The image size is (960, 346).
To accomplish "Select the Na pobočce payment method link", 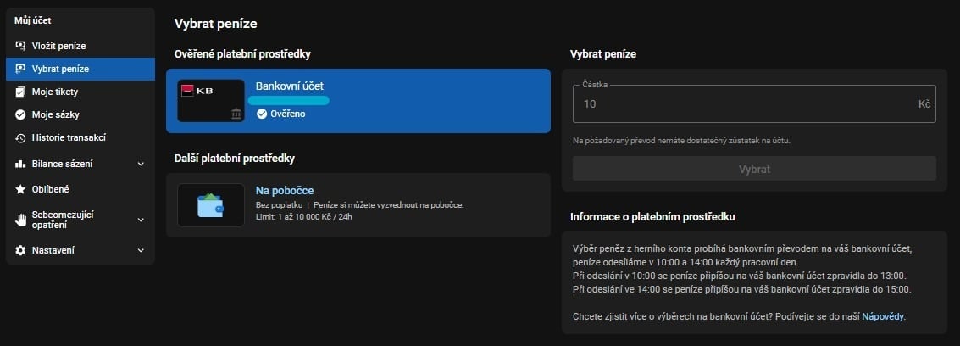I will (285, 191).
